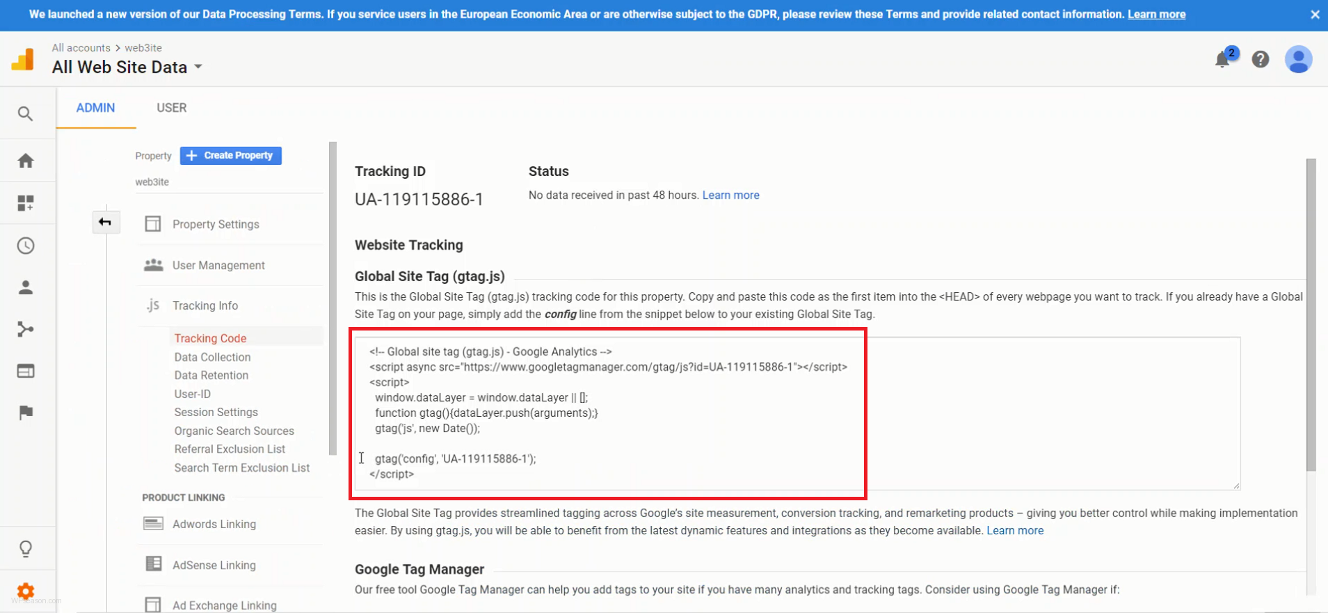Click the Property Settings icon
Image resolution: width=1328 pixels, height=613 pixels.
(153, 224)
